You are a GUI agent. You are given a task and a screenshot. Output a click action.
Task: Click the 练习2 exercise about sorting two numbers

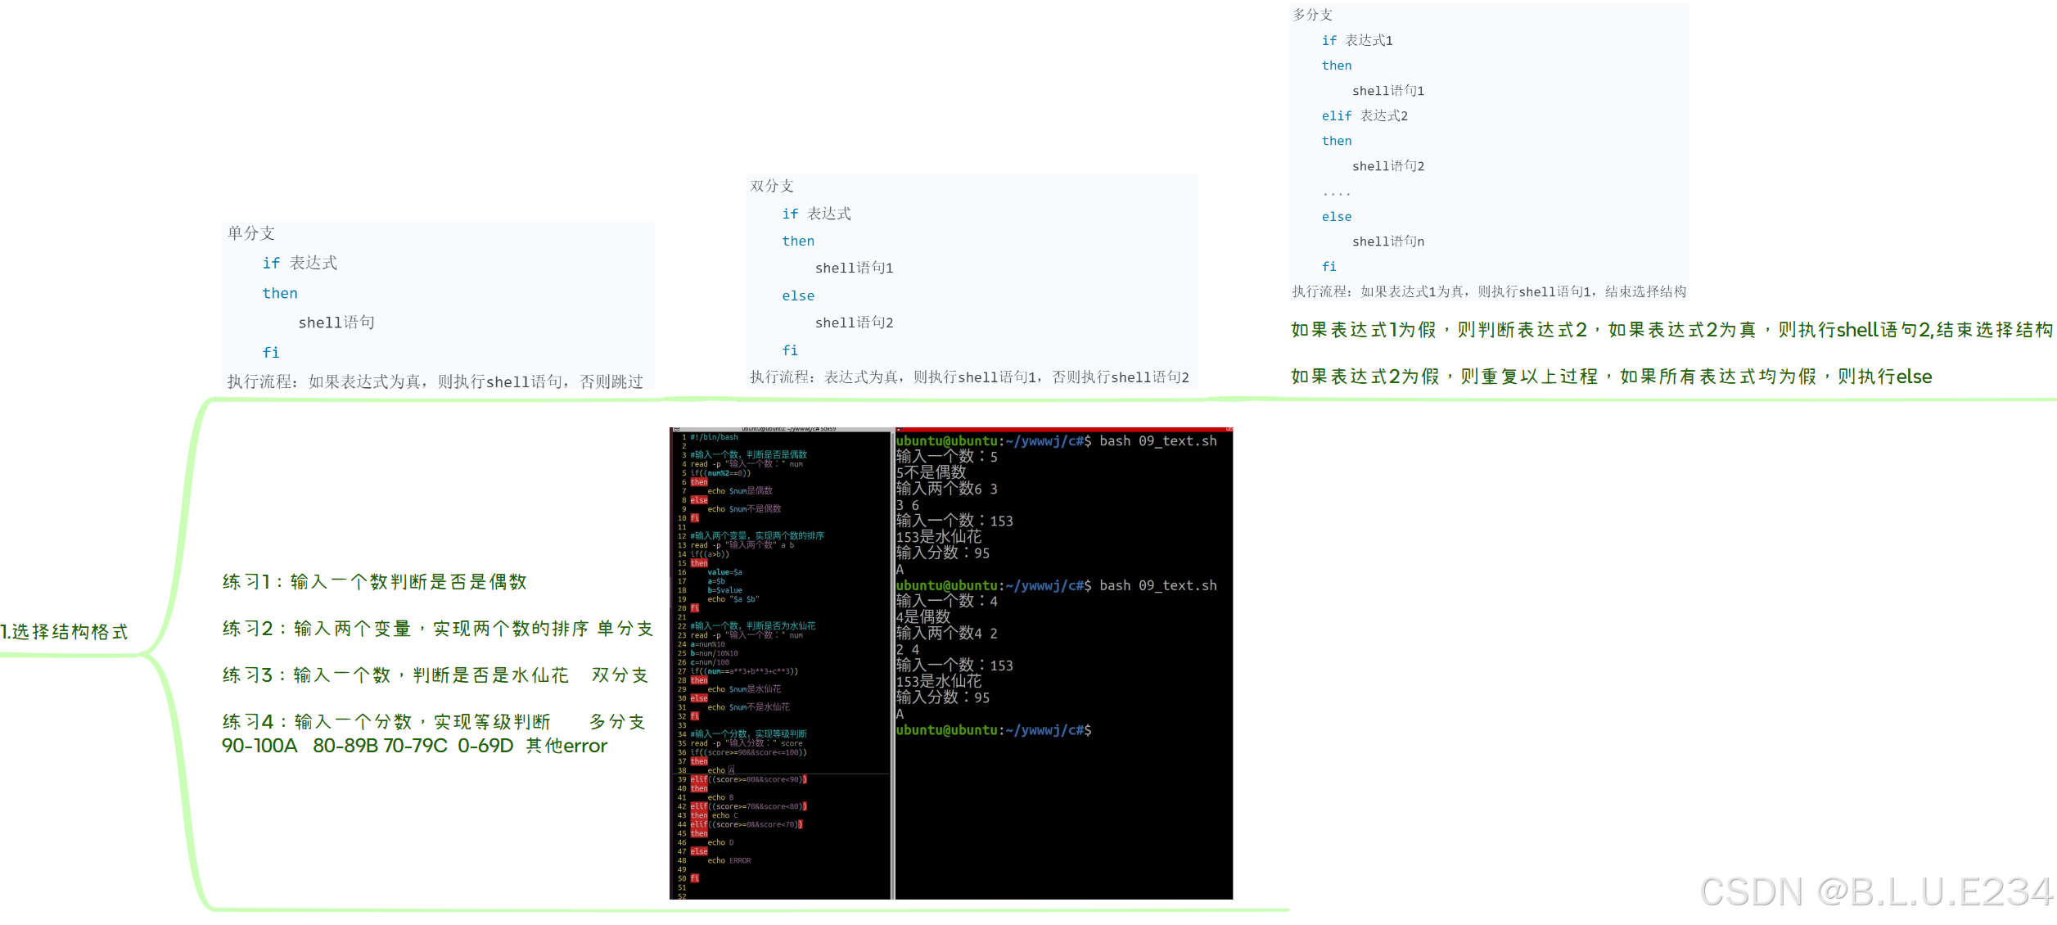point(438,628)
